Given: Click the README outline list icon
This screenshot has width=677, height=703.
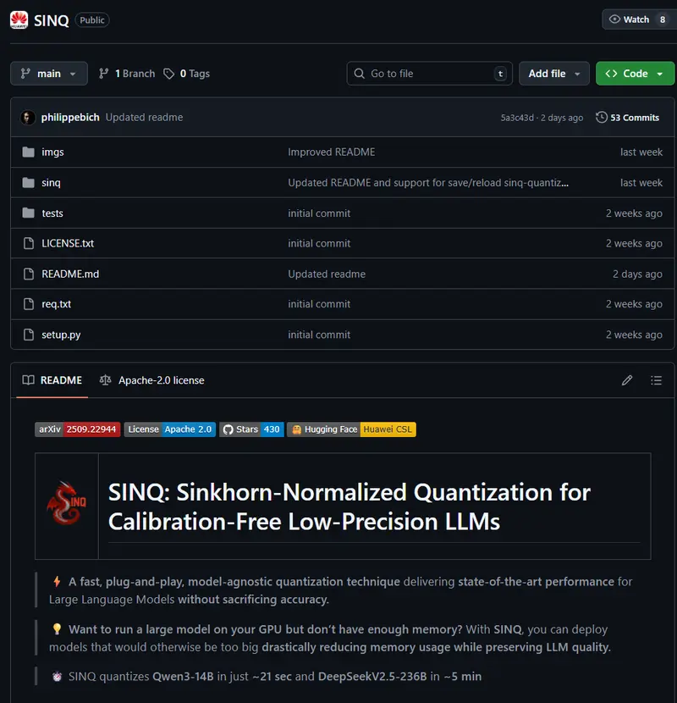Looking at the screenshot, I should click(x=657, y=380).
